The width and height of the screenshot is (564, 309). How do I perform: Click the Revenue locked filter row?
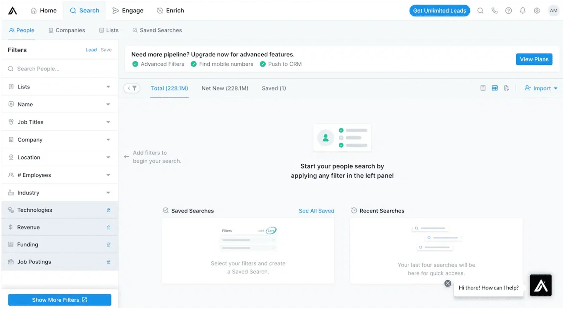pyautogui.click(x=60, y=227)
